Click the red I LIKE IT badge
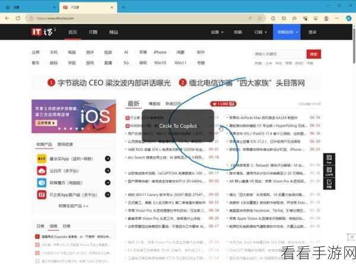 coord(224,104)
